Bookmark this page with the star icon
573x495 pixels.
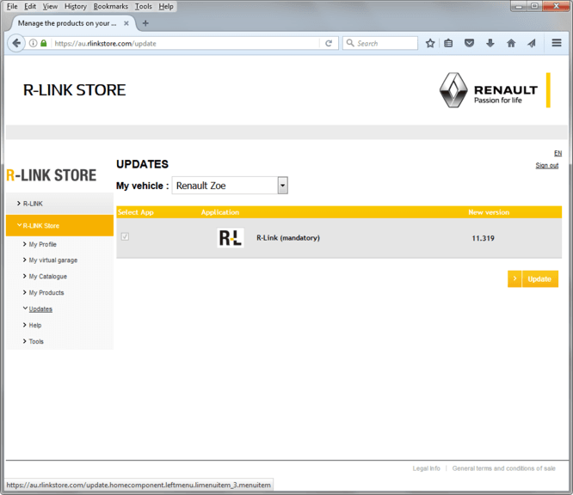pyautogui.click(x=430, y=44)
